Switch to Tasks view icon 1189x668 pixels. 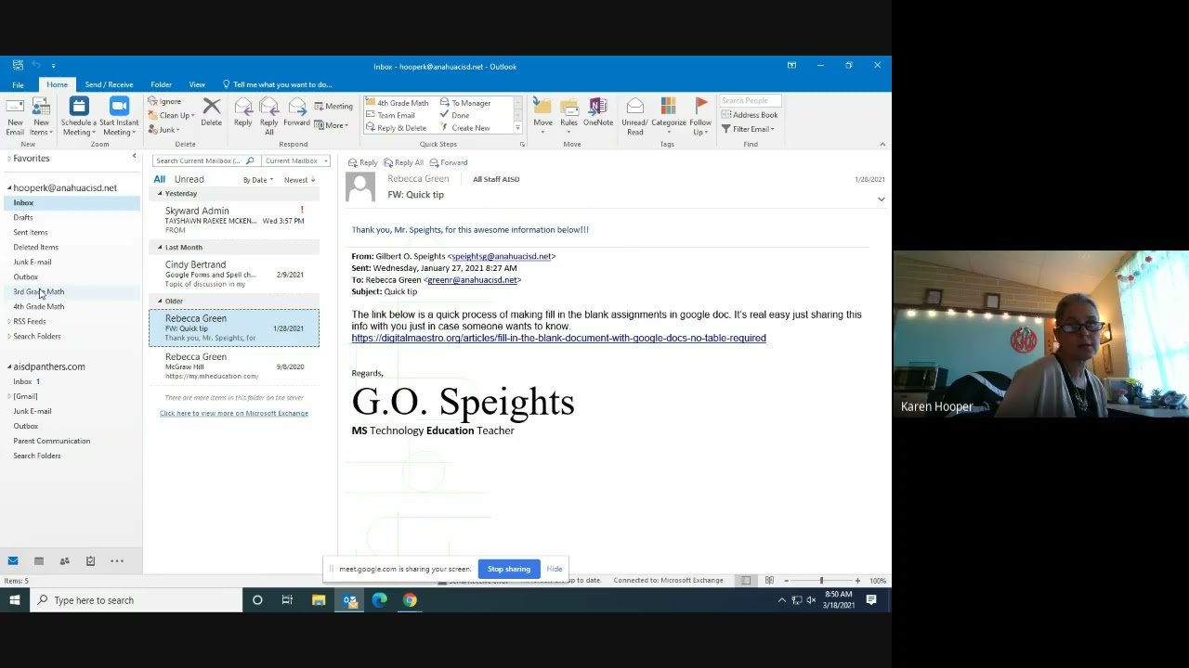[91, 560]
